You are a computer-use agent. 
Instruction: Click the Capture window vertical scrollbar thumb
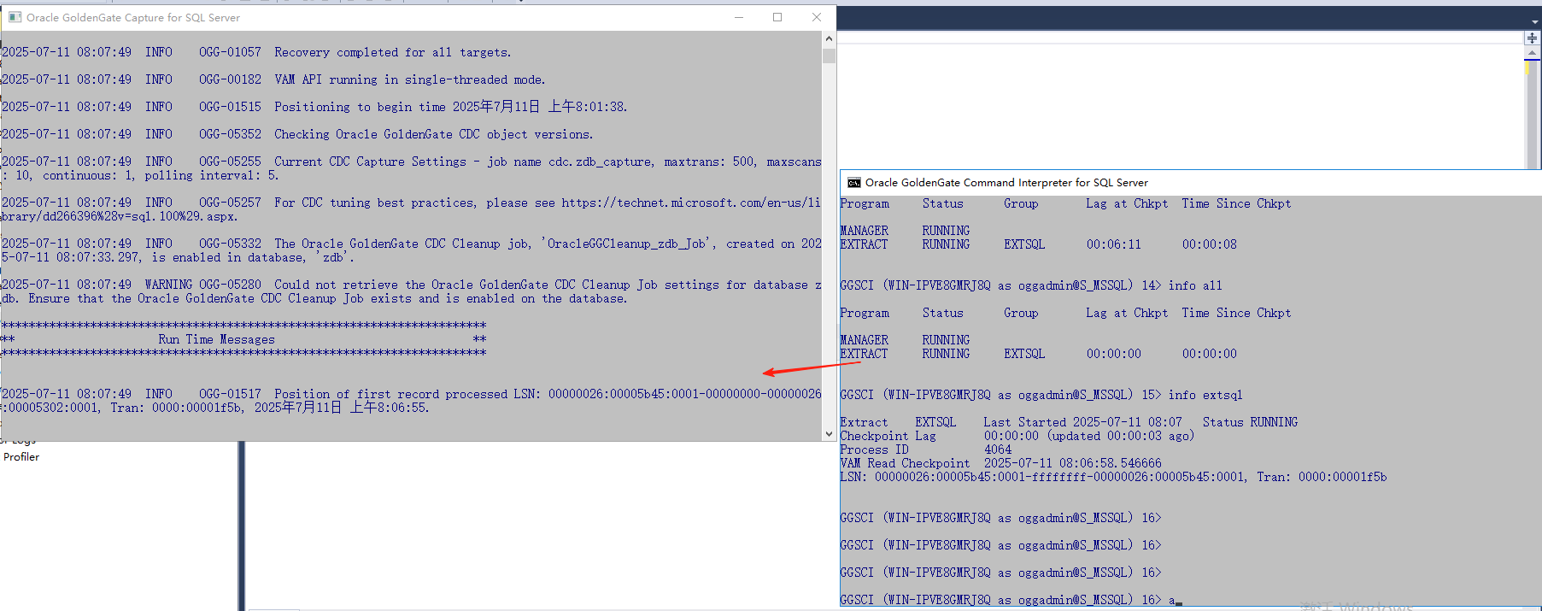tap(829, 56)
